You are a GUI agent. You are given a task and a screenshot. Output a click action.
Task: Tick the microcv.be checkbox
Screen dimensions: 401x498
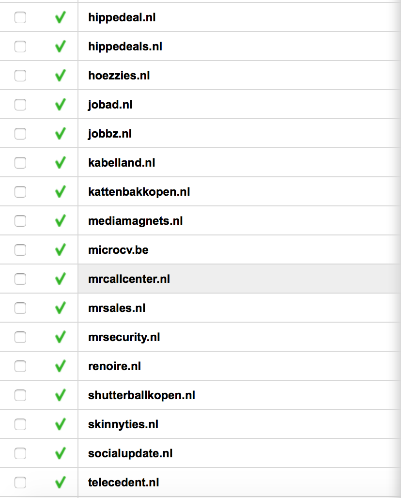coord(20,250)
